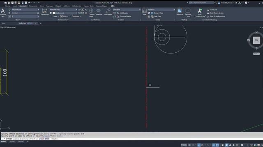The height and width of the screenshot is (147, 263).
Task: Toggle annotation visibility in status bar
Action: (x=227, y=145)
